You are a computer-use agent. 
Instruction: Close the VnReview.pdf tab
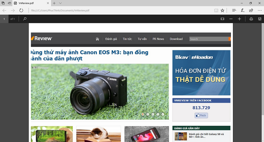point(48,3)
